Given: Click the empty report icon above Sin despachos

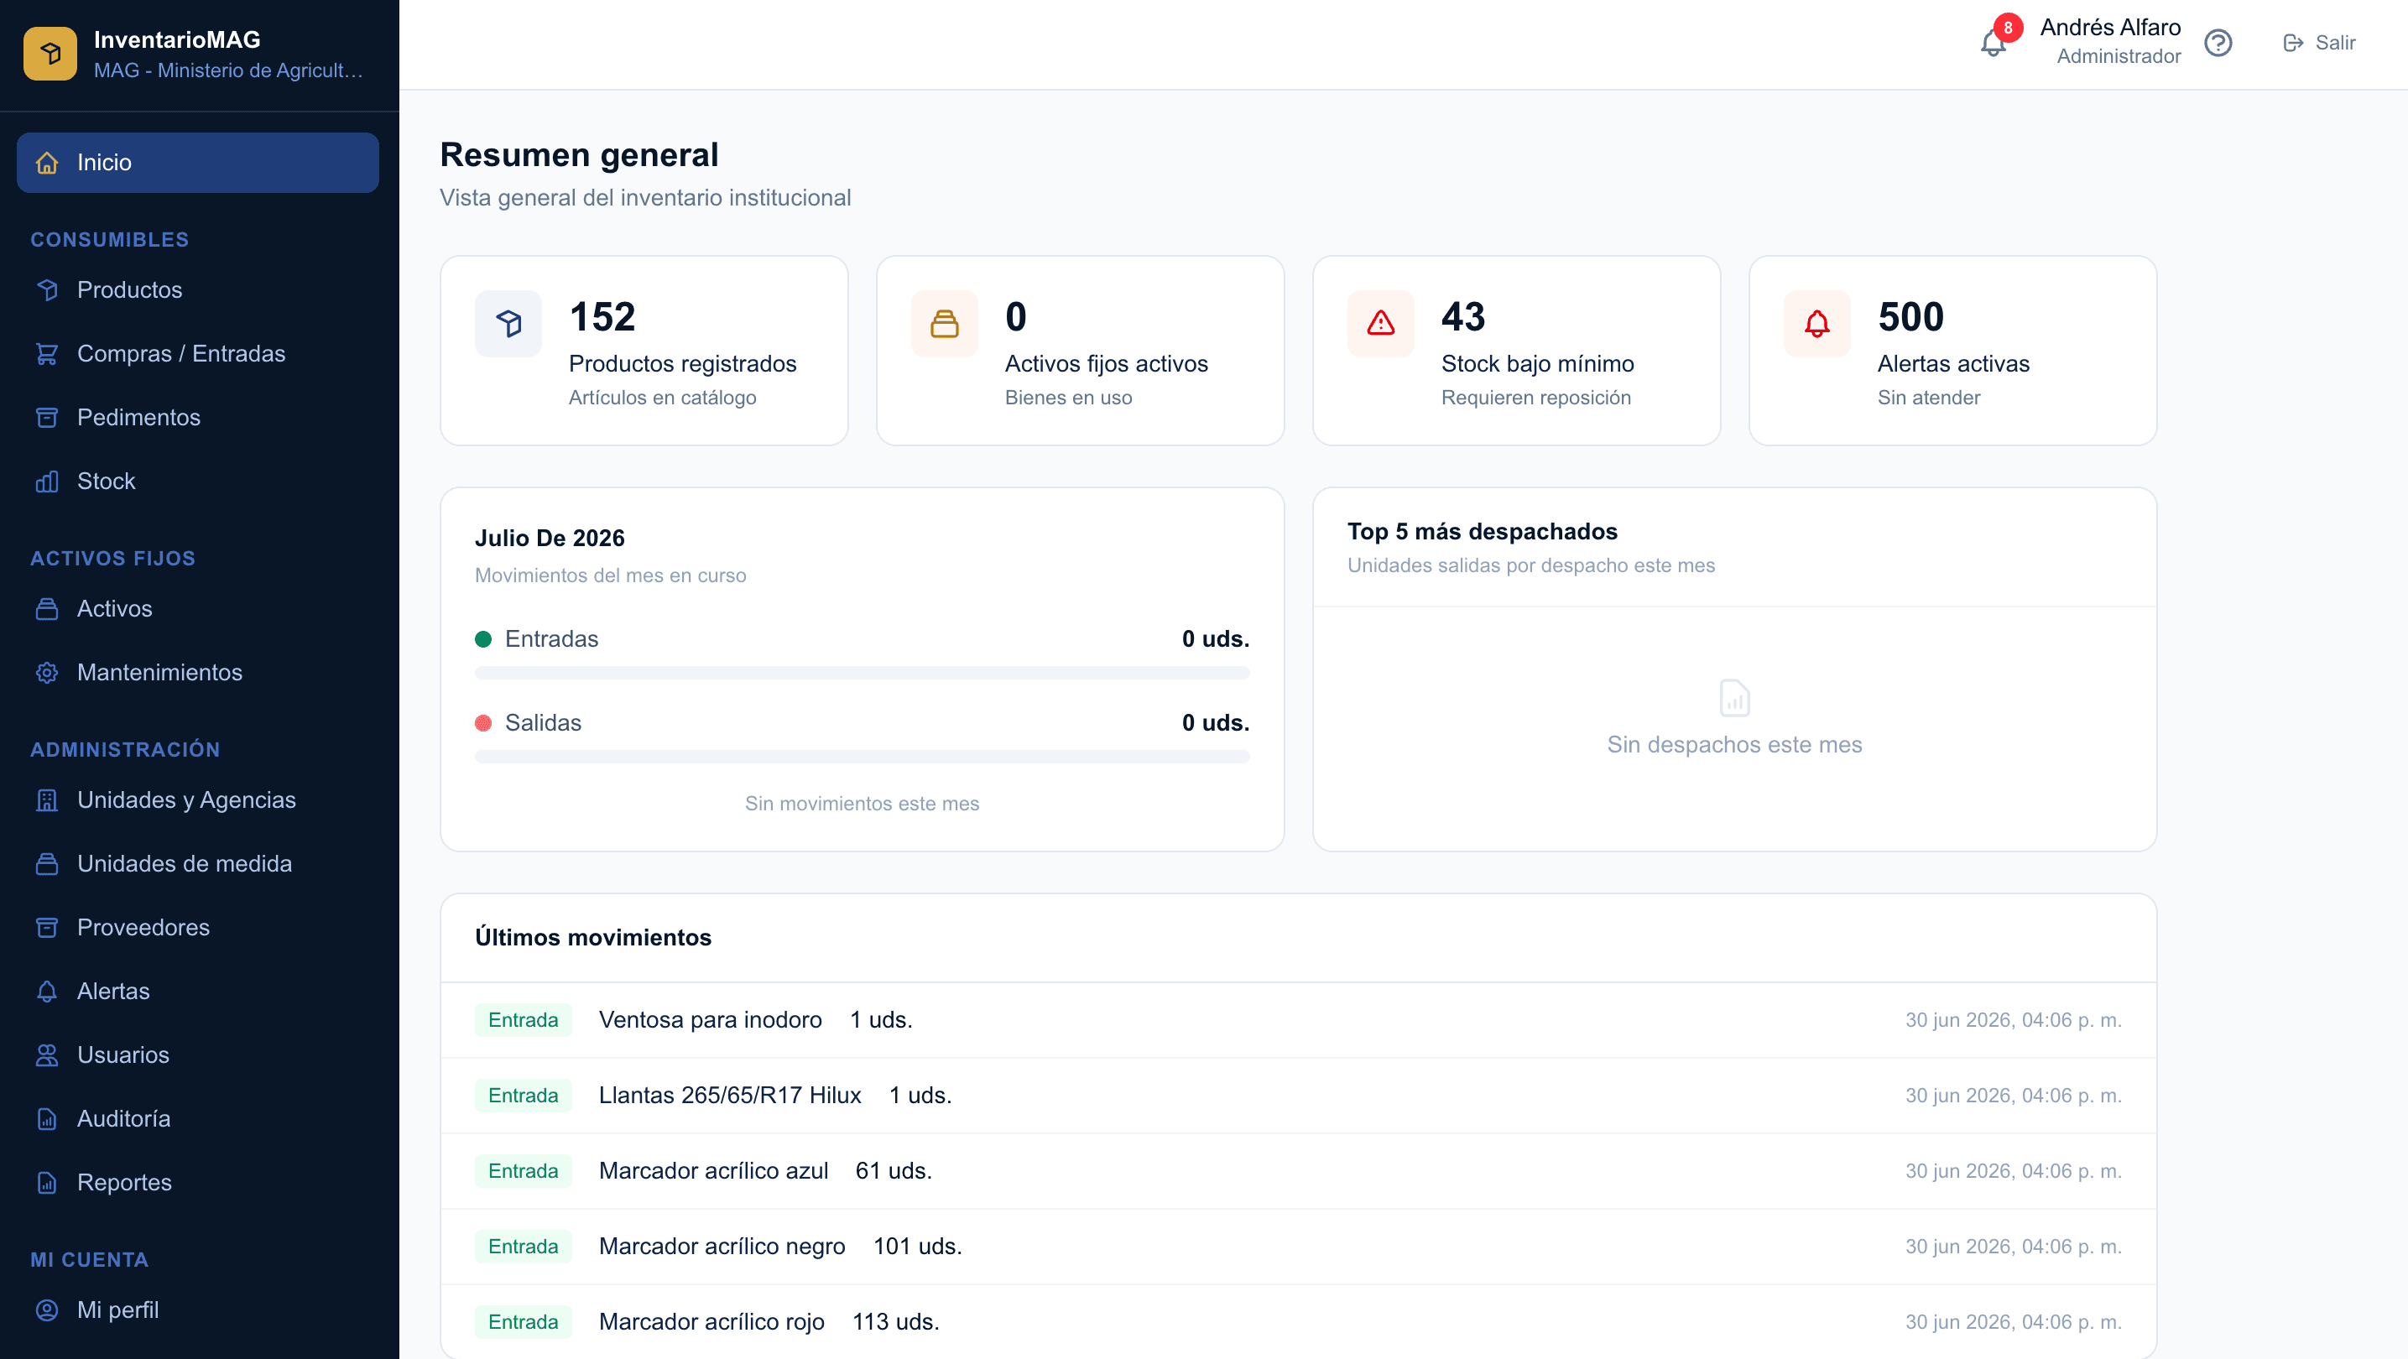Looking at the screenshot, I should [x=1735, y=698].
